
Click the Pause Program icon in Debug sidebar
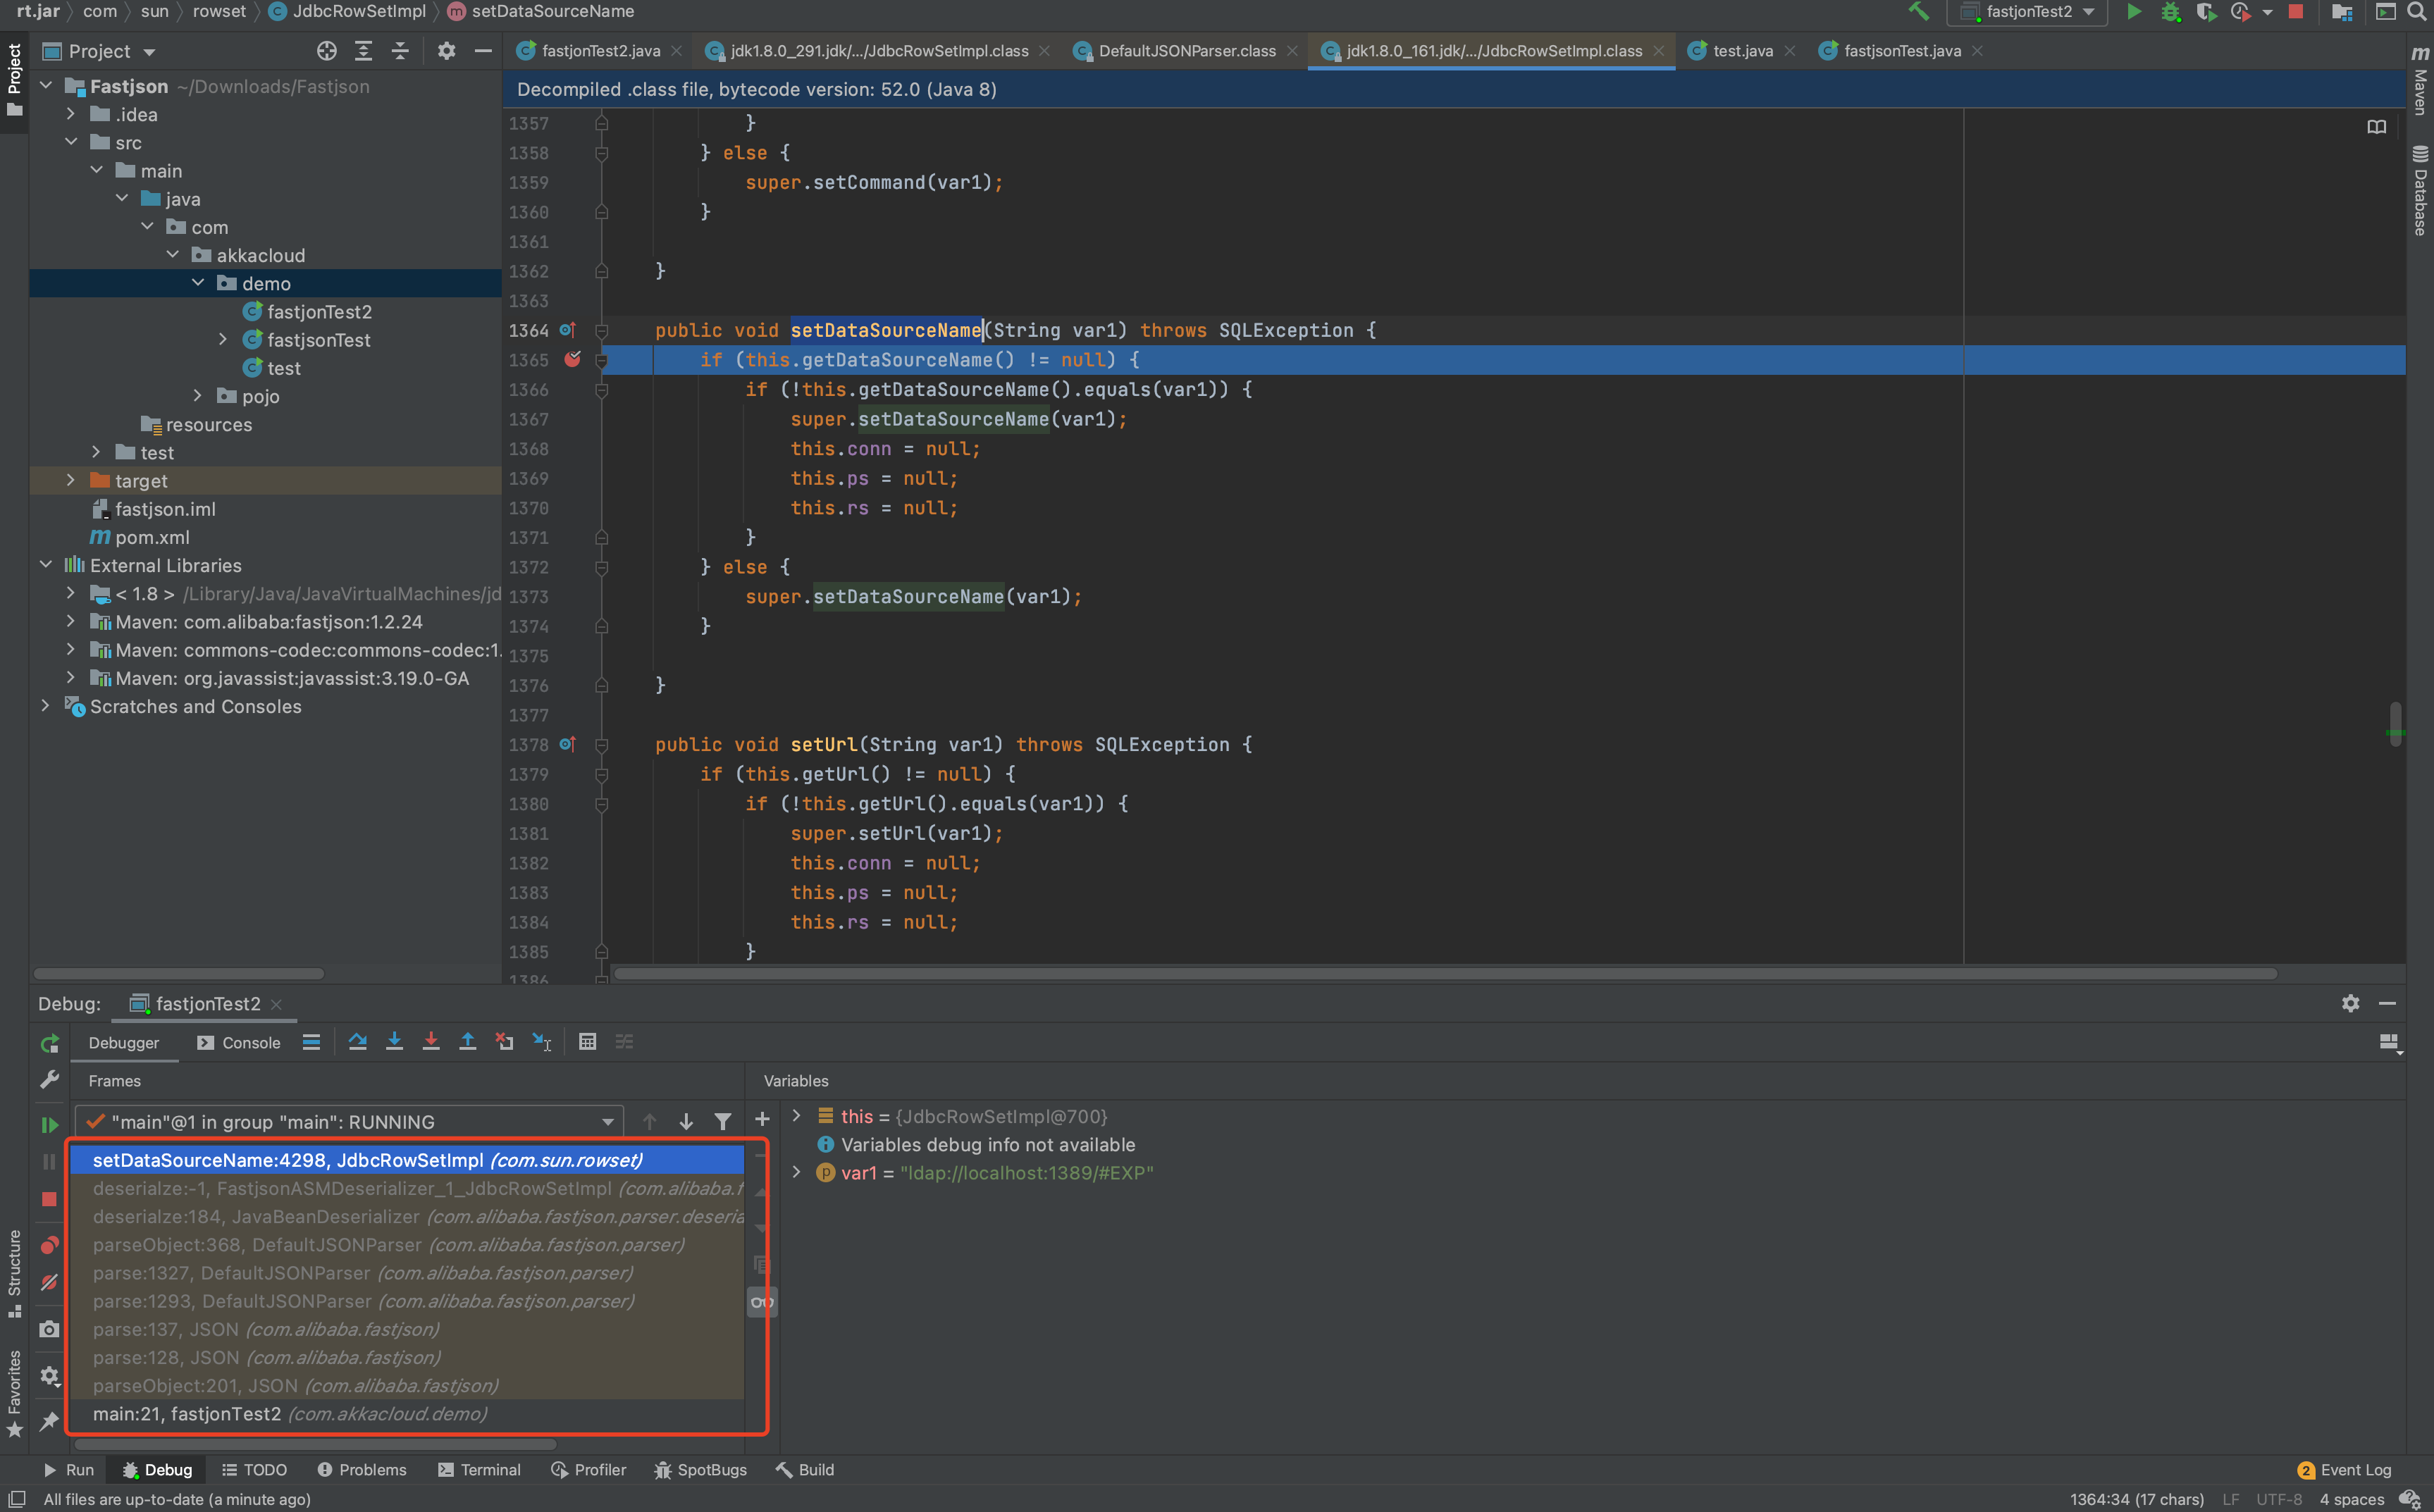pyautogui.click(x=49, y=1161)
